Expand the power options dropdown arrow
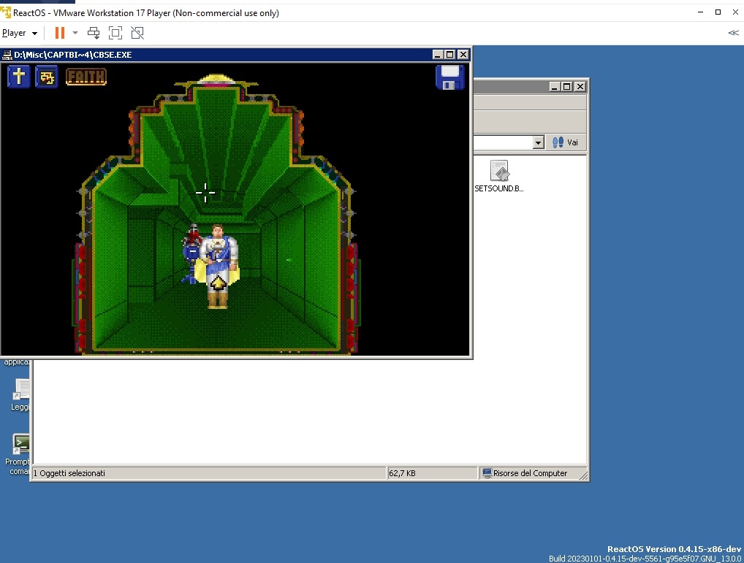This screenshot has height=563, width=744. [75, 33]
